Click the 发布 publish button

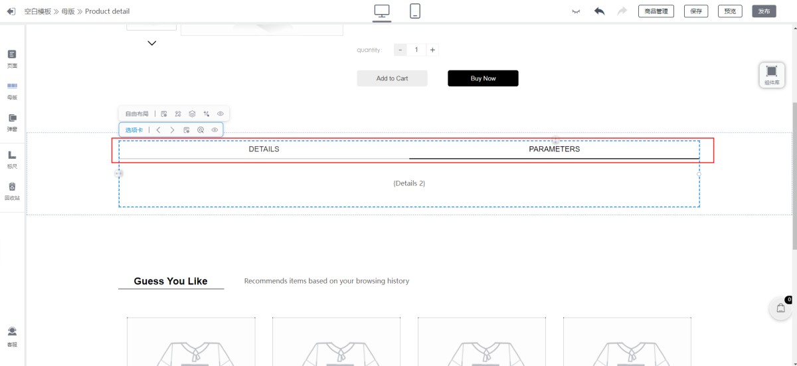[x=764, y=11]
